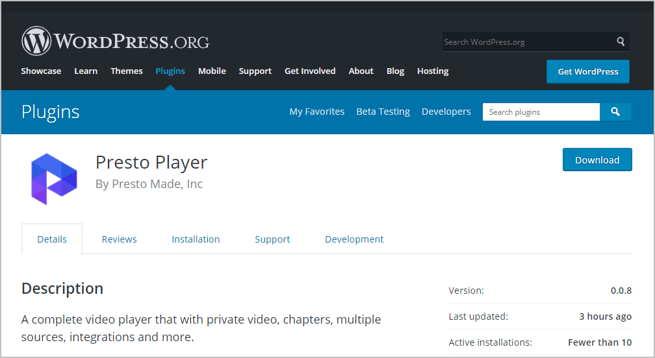
Task: Click the "3 hours ago" last updated value
Action: click(x=605, y=316)
